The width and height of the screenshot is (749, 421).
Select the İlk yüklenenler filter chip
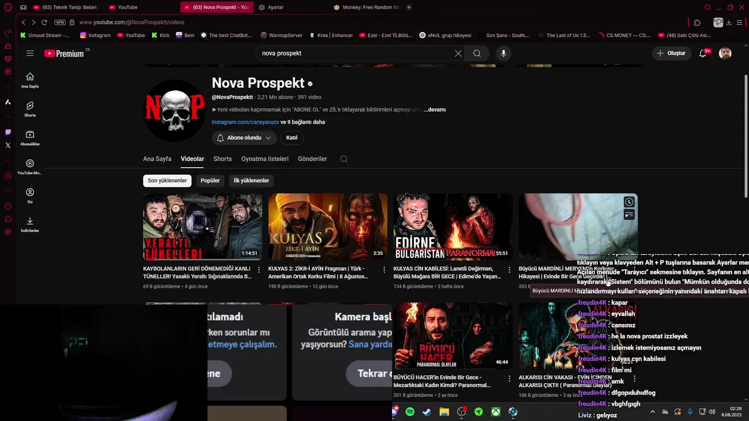(252, 181)
